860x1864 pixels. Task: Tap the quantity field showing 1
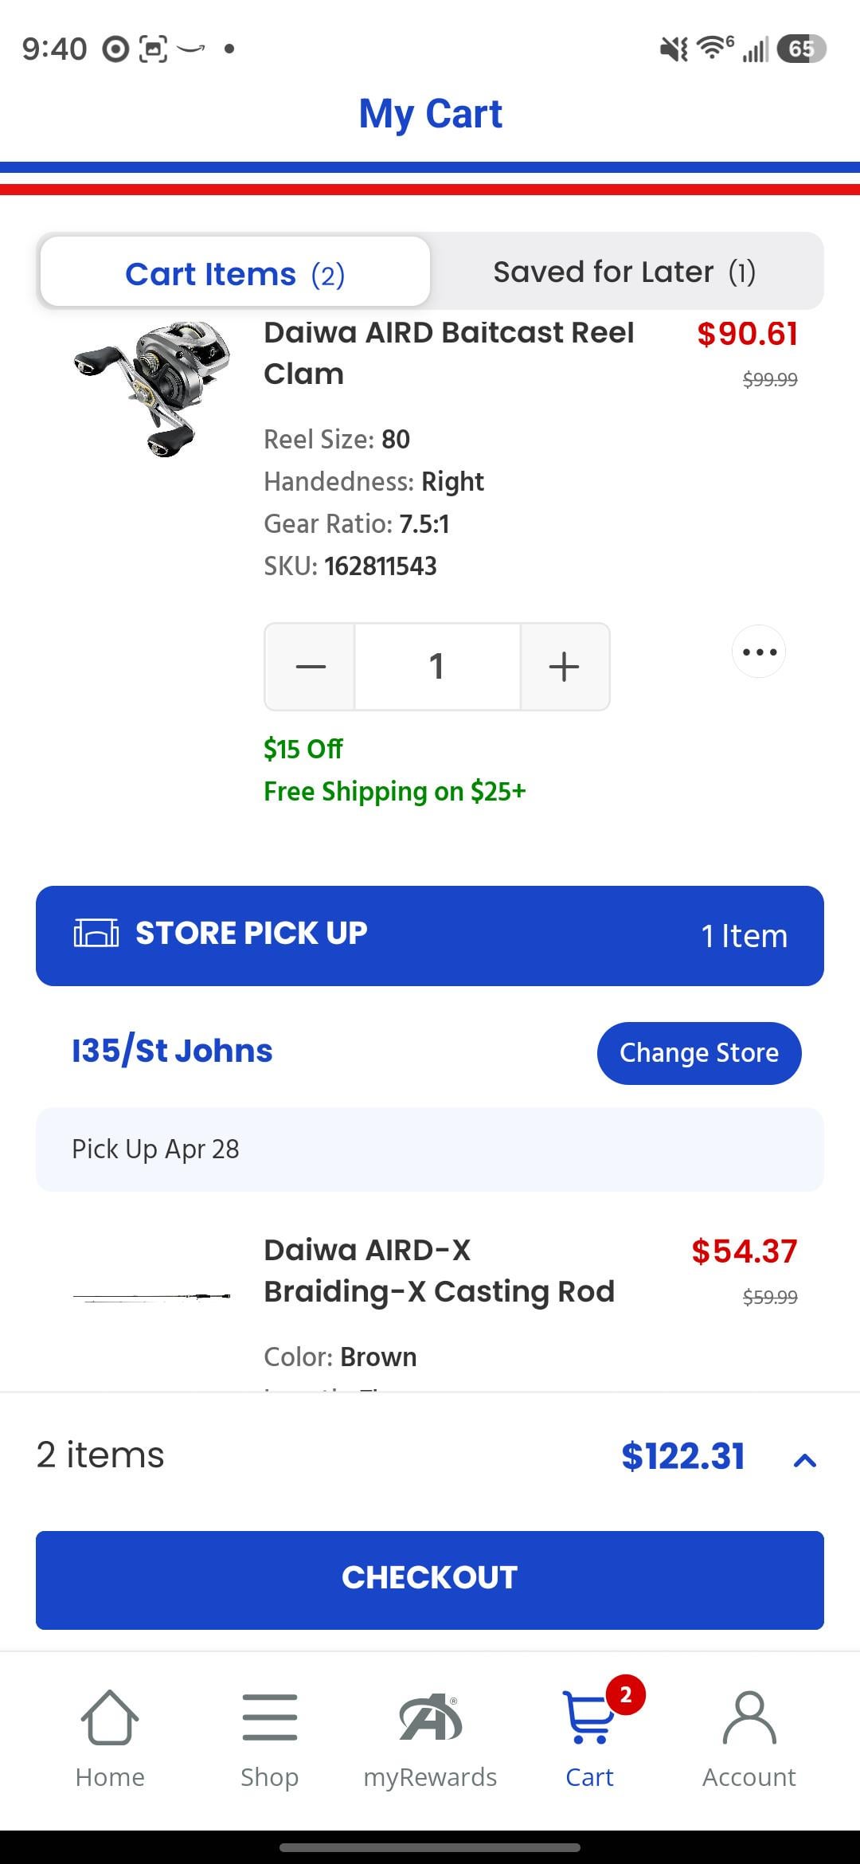[x=437, y=667]
